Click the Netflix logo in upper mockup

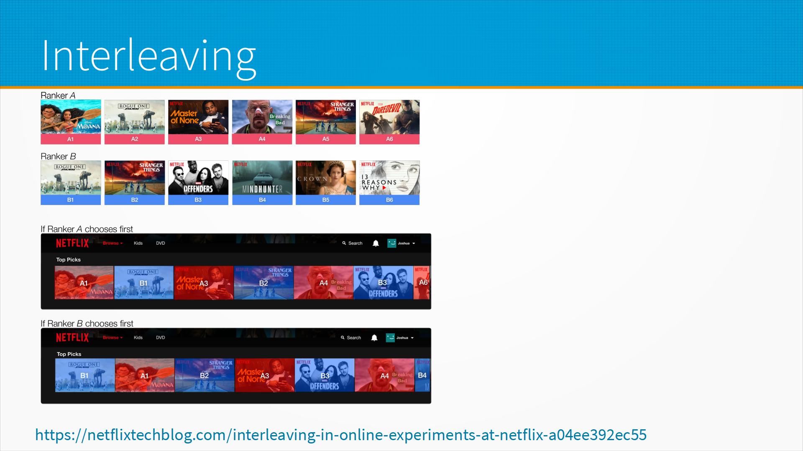[72, 243]
